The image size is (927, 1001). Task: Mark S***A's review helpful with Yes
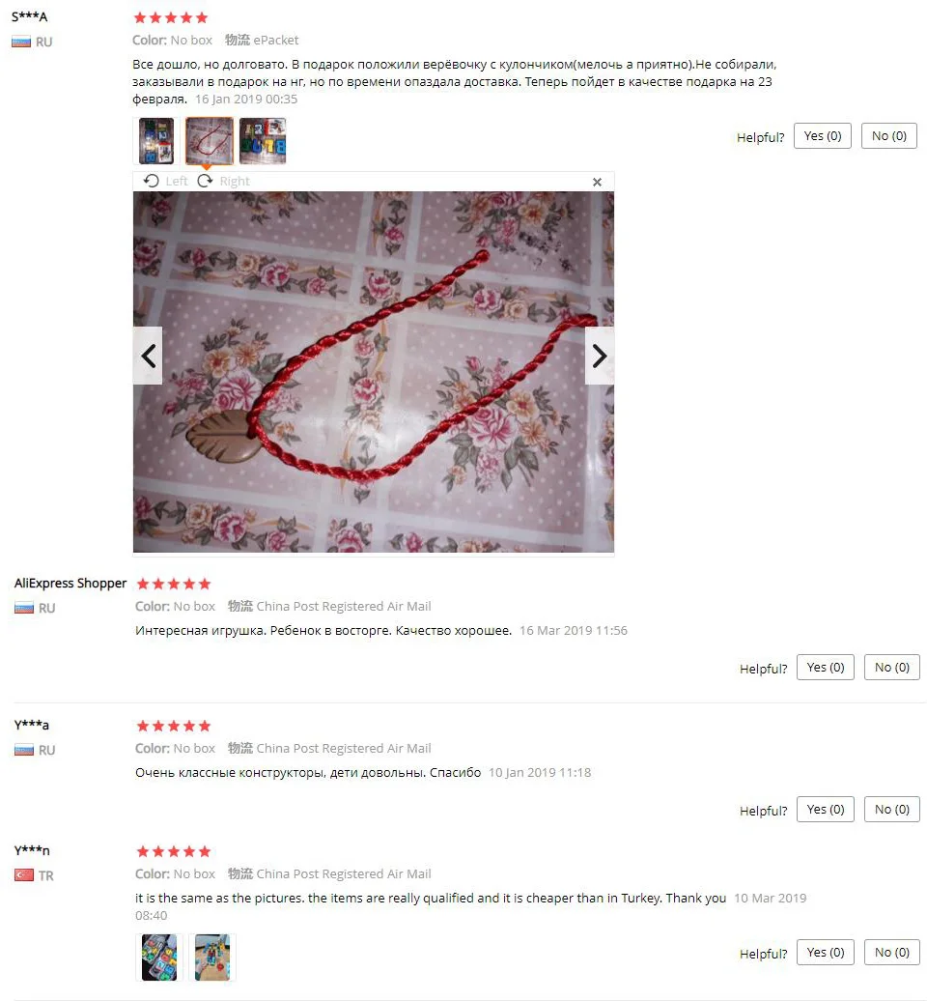[823, 136]
